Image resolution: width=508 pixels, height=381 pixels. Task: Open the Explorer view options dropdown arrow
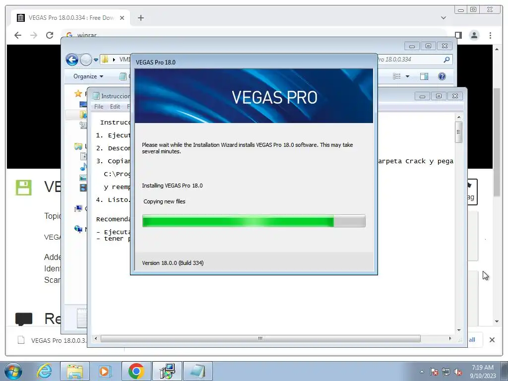point(408,76)
